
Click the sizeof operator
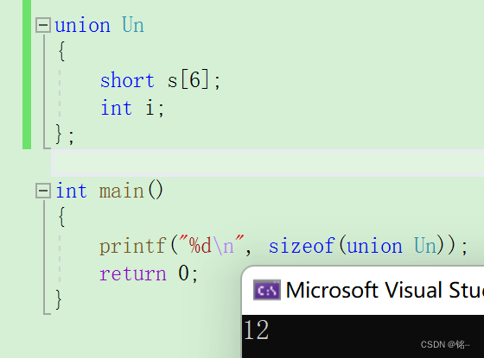(x=302, y=246)
